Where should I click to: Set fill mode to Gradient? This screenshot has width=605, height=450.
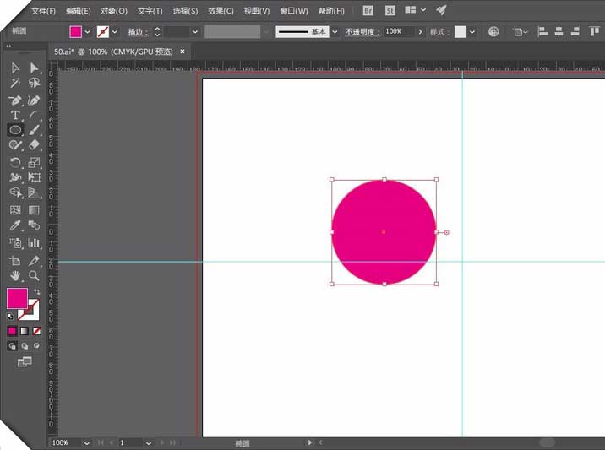(x=25, y=331)
